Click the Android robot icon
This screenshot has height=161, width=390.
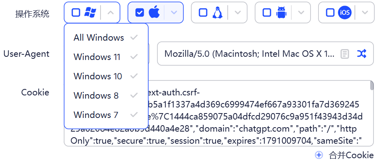281,12
